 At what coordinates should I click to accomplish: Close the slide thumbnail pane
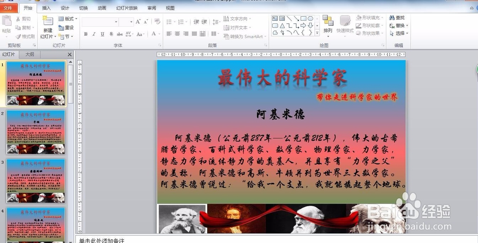click(x=69, y=54)
